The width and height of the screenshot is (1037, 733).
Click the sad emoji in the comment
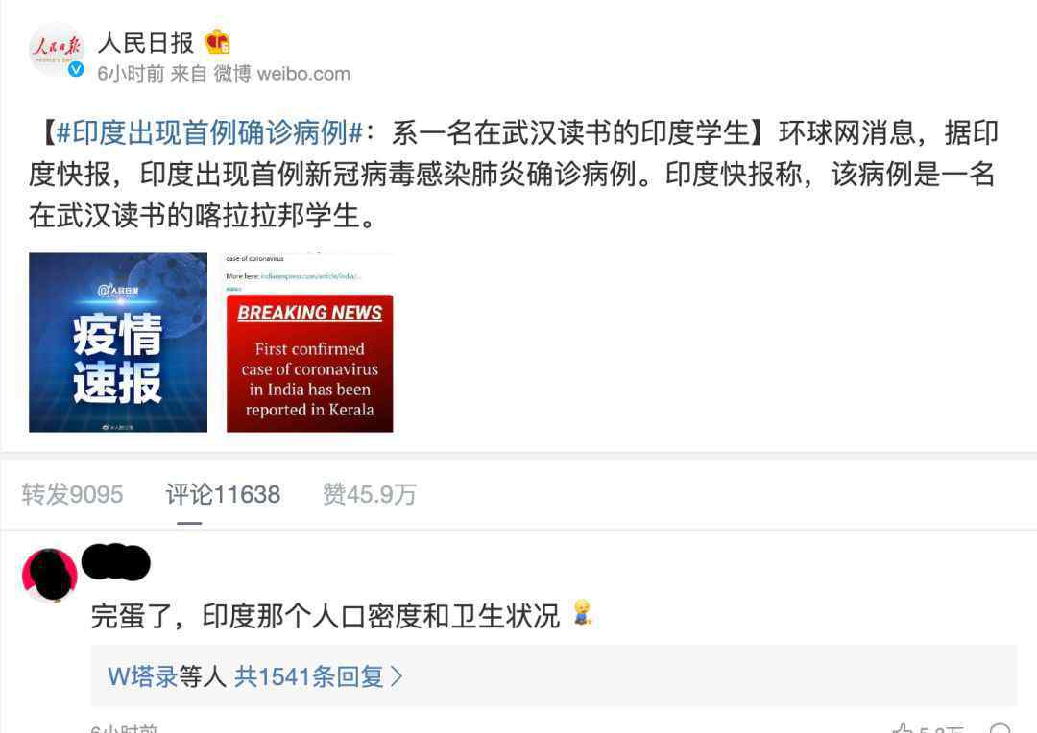(582, 613)
